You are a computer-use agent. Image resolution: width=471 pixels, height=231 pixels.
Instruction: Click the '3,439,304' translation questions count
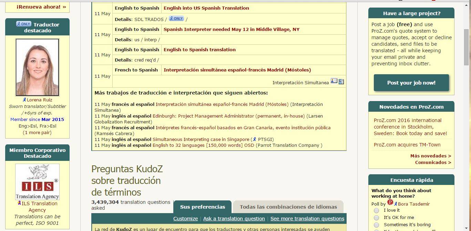(x=105, y=202)
